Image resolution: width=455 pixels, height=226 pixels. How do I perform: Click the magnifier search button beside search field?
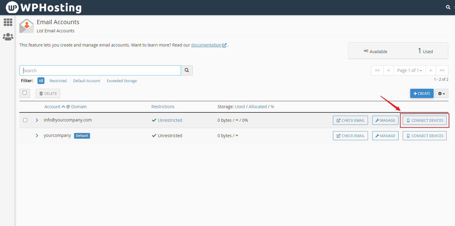(187, 70)
